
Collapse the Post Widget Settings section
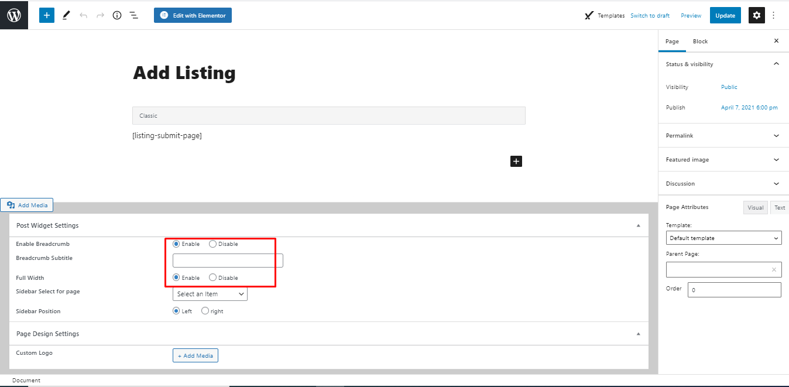637,225
